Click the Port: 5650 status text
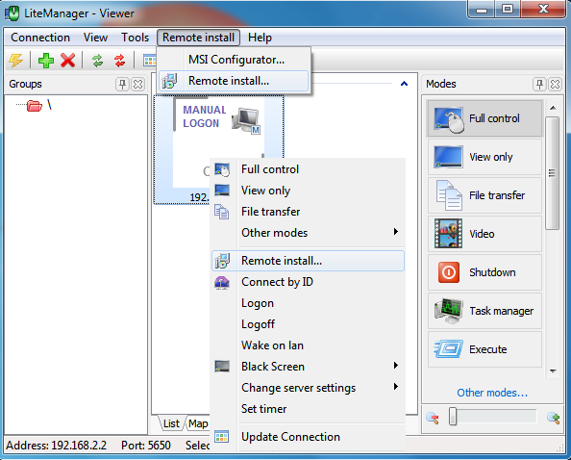 tap(146, 446)
